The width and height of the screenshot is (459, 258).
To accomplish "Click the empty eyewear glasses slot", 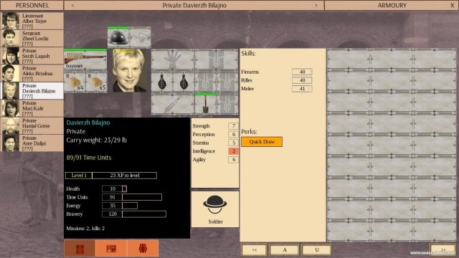I will coord(141,37).
